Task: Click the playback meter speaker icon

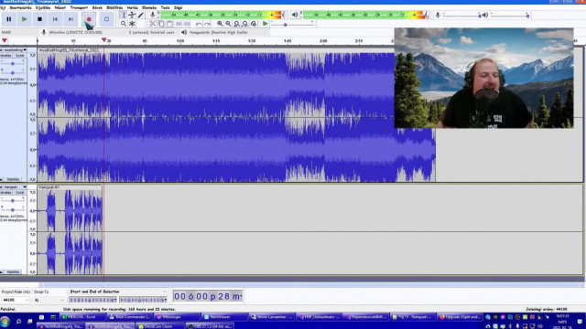Action: [295, 15]
